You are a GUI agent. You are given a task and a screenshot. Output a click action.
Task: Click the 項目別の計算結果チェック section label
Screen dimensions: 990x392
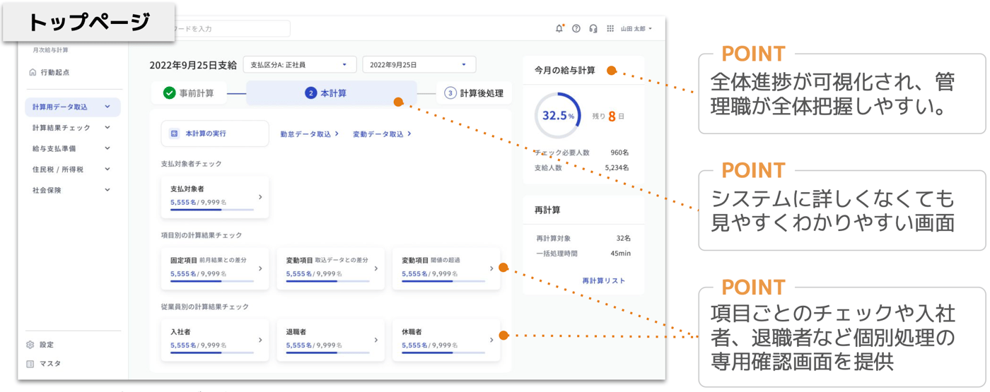[x=201, y=235]
